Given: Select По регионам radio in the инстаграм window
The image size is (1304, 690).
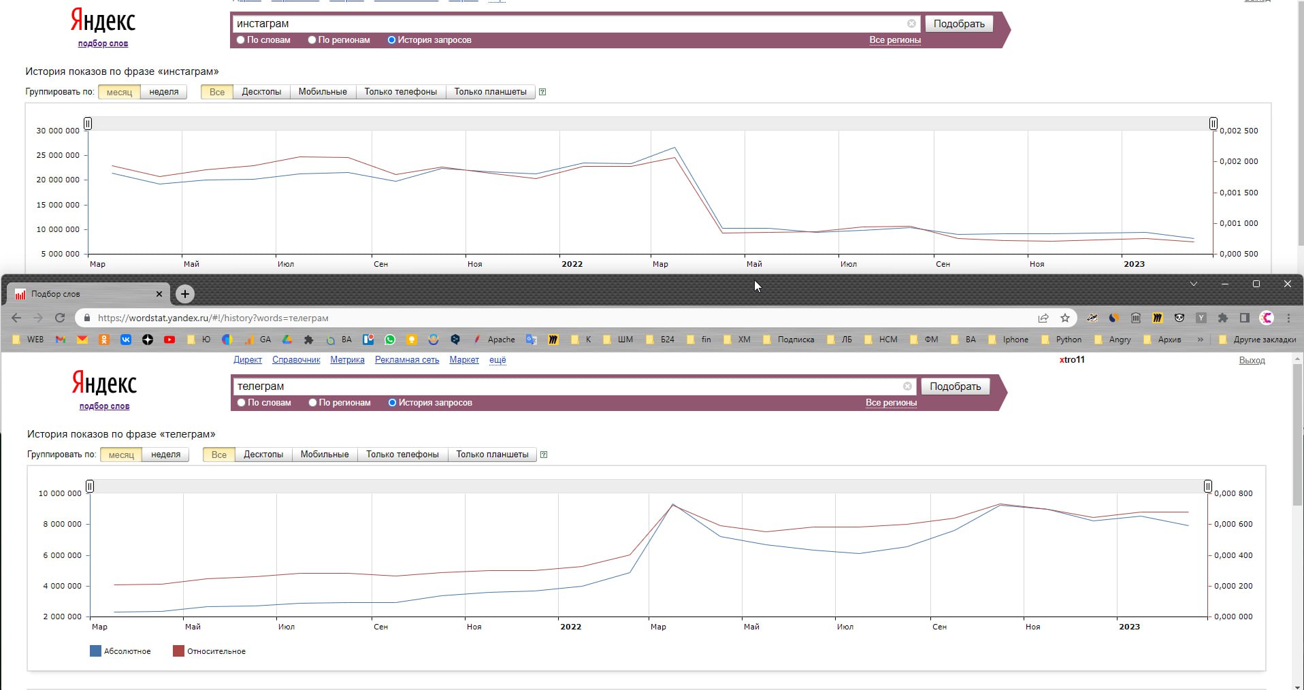Looking at the screenshot, I should click(x=312, y=40).
